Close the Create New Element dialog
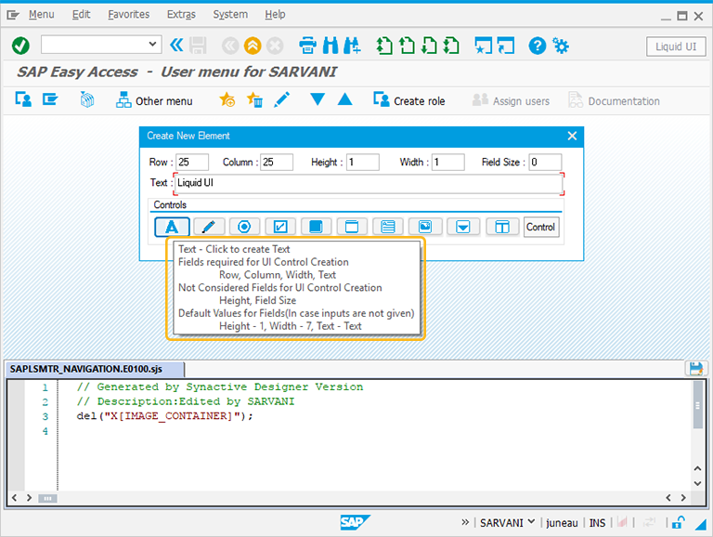 coord(572,136)
